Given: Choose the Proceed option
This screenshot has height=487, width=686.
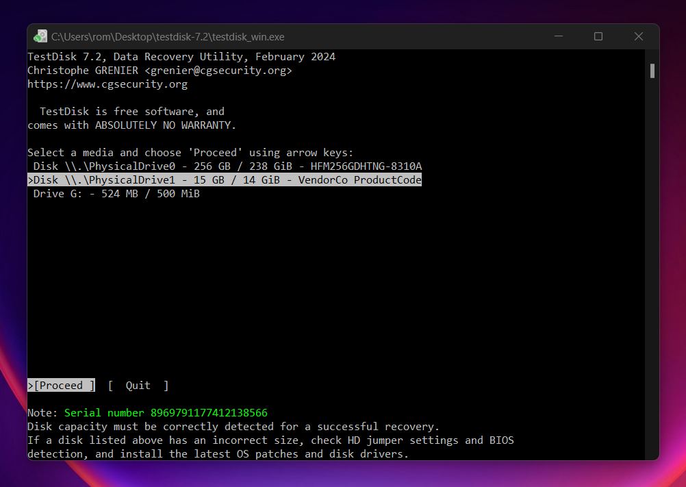Looking at the screenshot, I should 61,386.
